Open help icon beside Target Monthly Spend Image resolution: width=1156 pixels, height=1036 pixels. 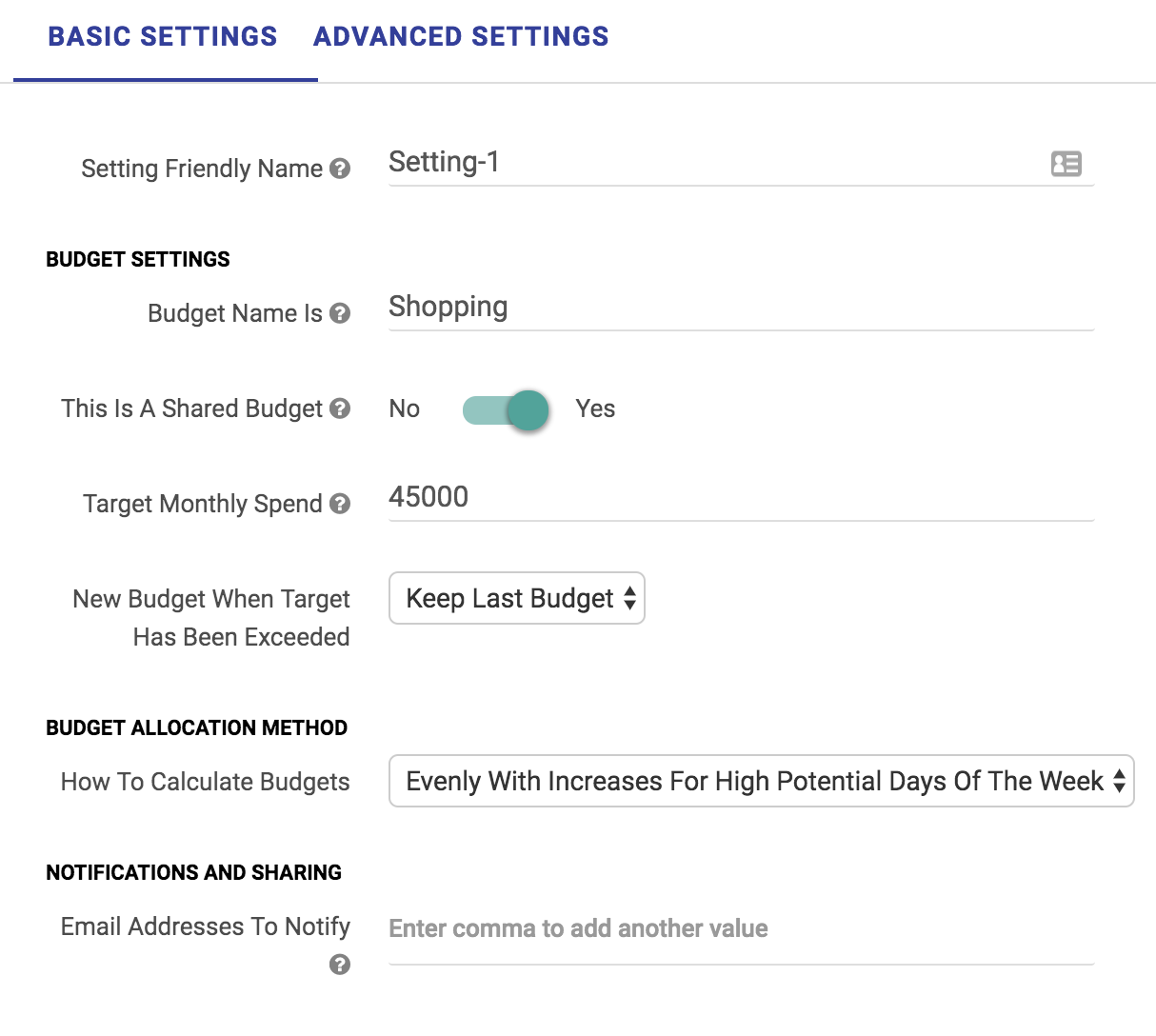point(340,504)
